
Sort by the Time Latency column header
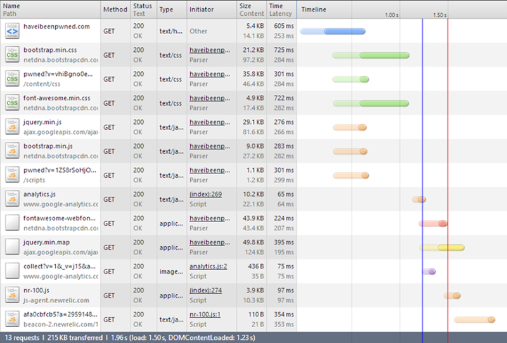[281, 9]
